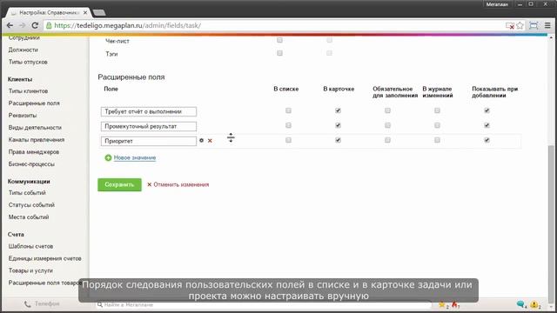Reload the page with the refresh icon
Viewport: 557px width, 313px height.
[35, 25]
